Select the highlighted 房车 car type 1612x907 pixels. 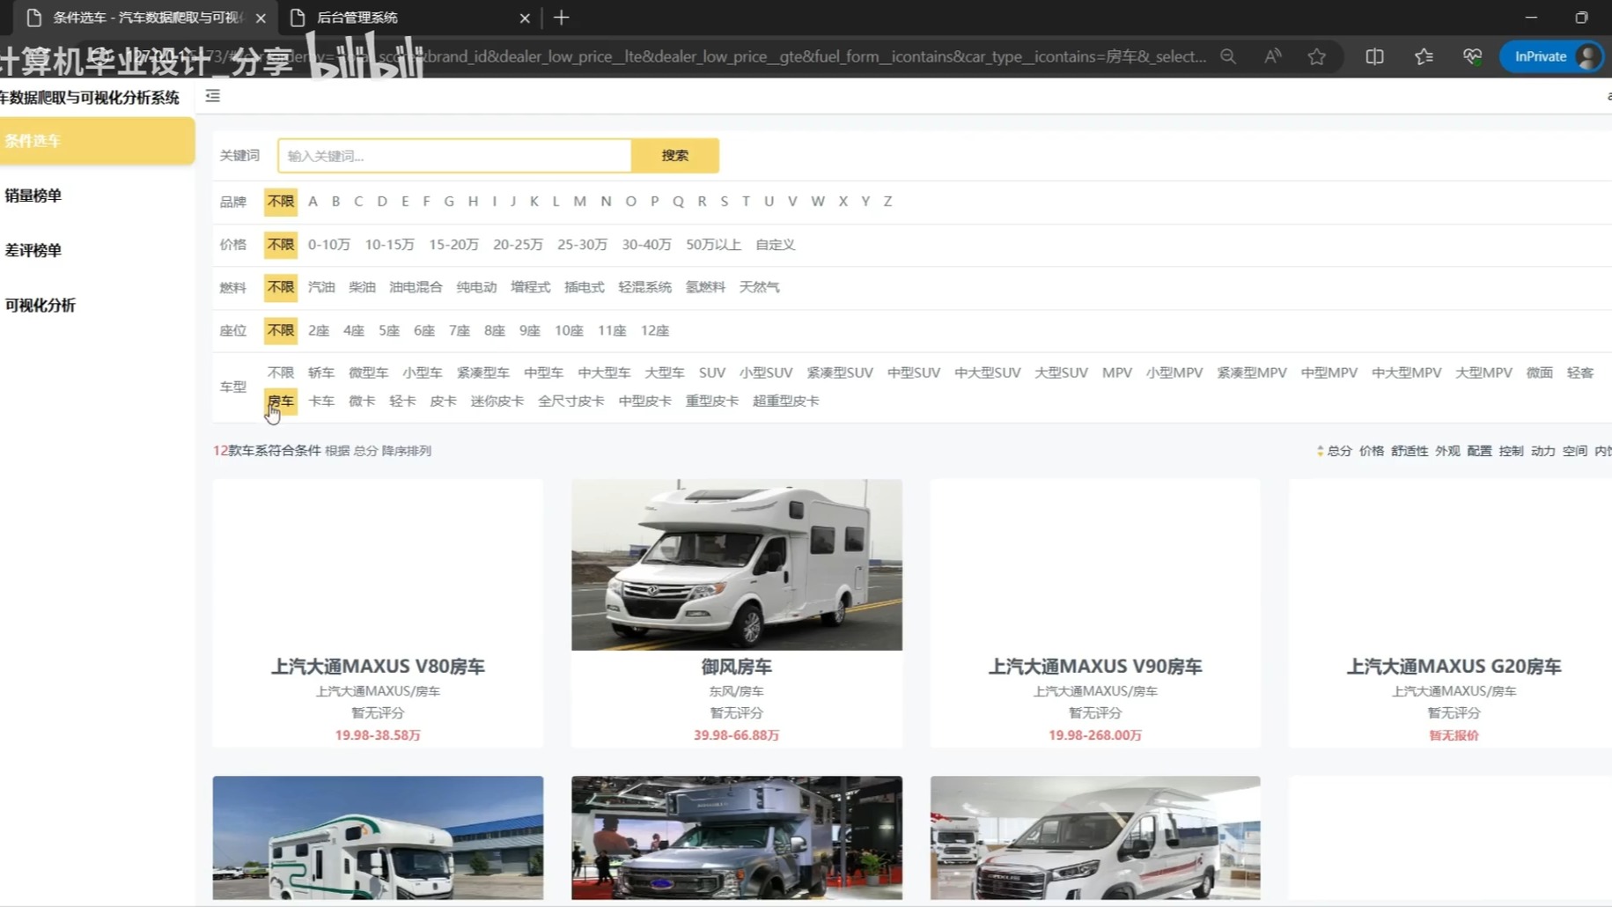pos(281,402)
